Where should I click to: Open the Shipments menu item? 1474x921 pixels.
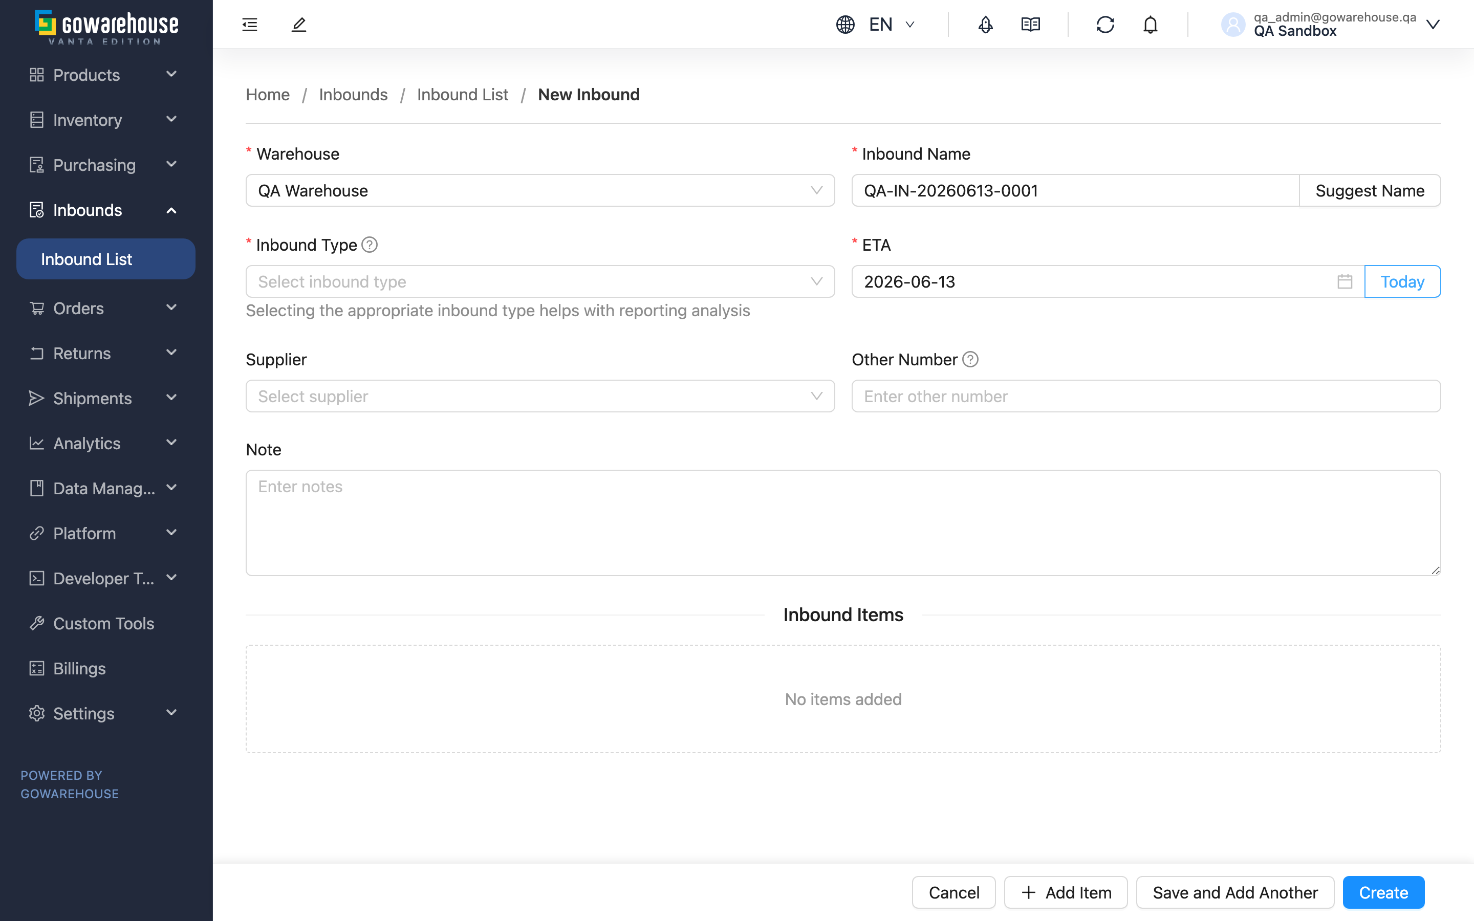(x=106, y=399)
